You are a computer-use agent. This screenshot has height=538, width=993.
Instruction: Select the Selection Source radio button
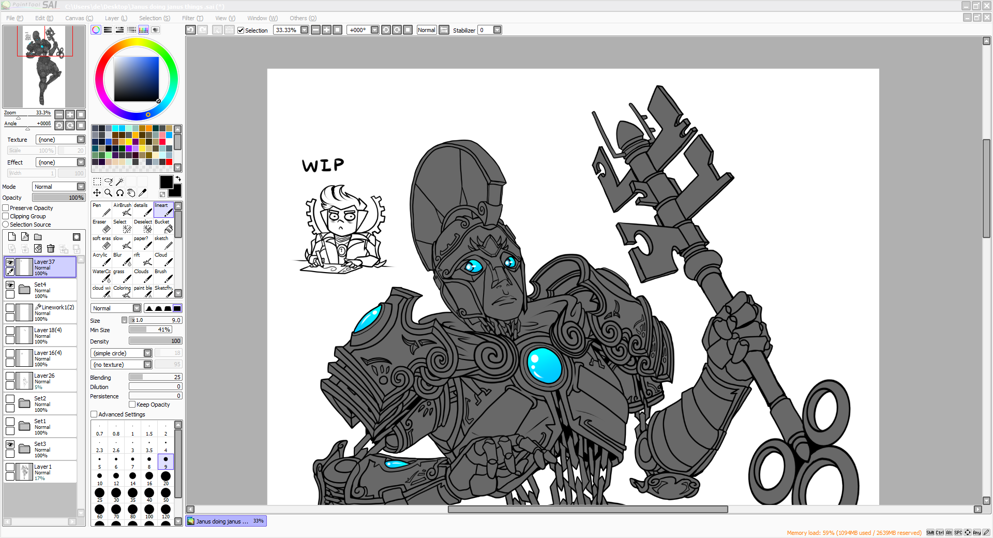[6, 225]
